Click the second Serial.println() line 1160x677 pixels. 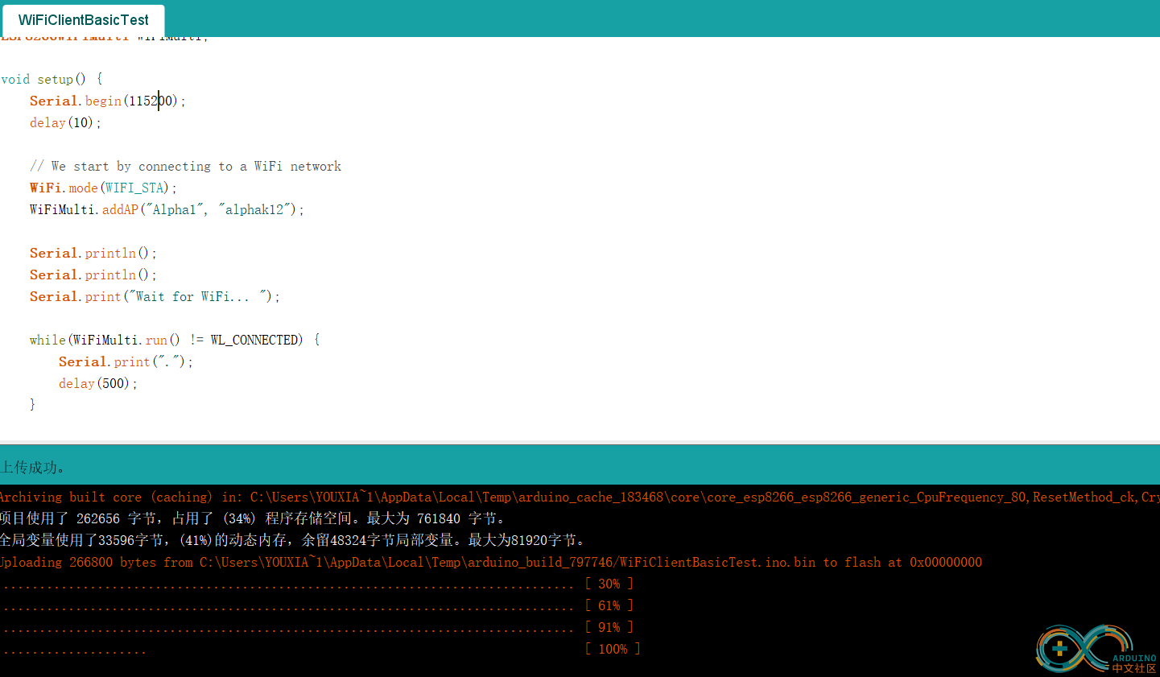93,275
